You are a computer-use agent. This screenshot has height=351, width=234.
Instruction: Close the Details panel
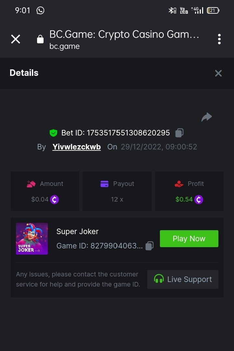pos(218,73)
